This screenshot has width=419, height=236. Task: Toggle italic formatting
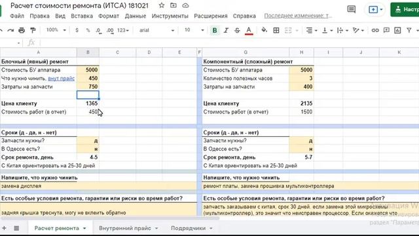click(226, 30)
